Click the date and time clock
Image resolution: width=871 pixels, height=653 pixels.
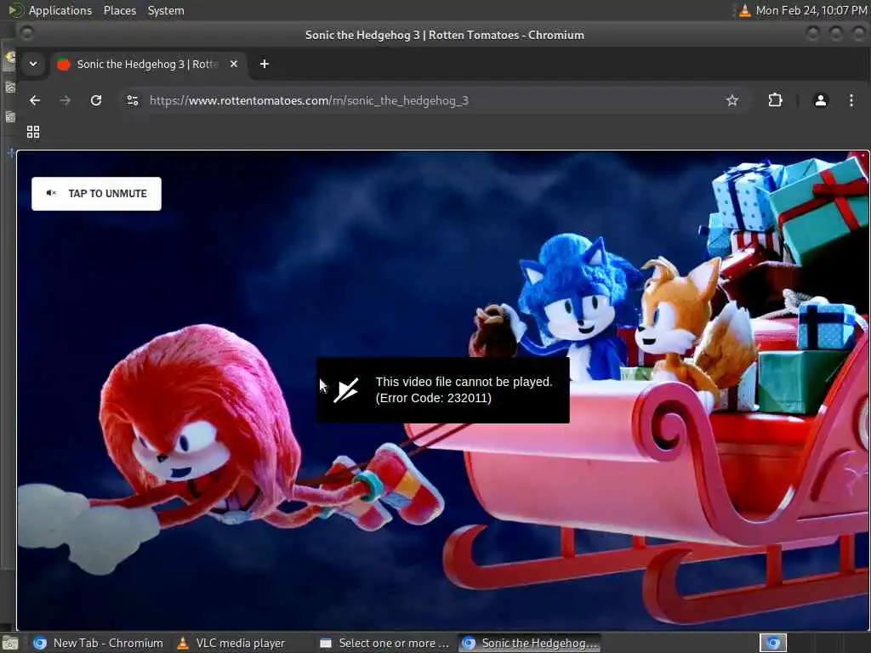coord(811,10)
